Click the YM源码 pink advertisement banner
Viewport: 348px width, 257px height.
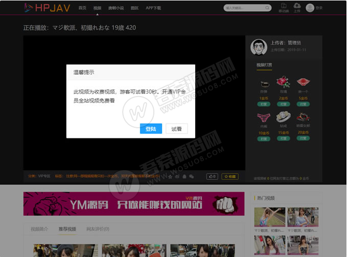(134, 204)
